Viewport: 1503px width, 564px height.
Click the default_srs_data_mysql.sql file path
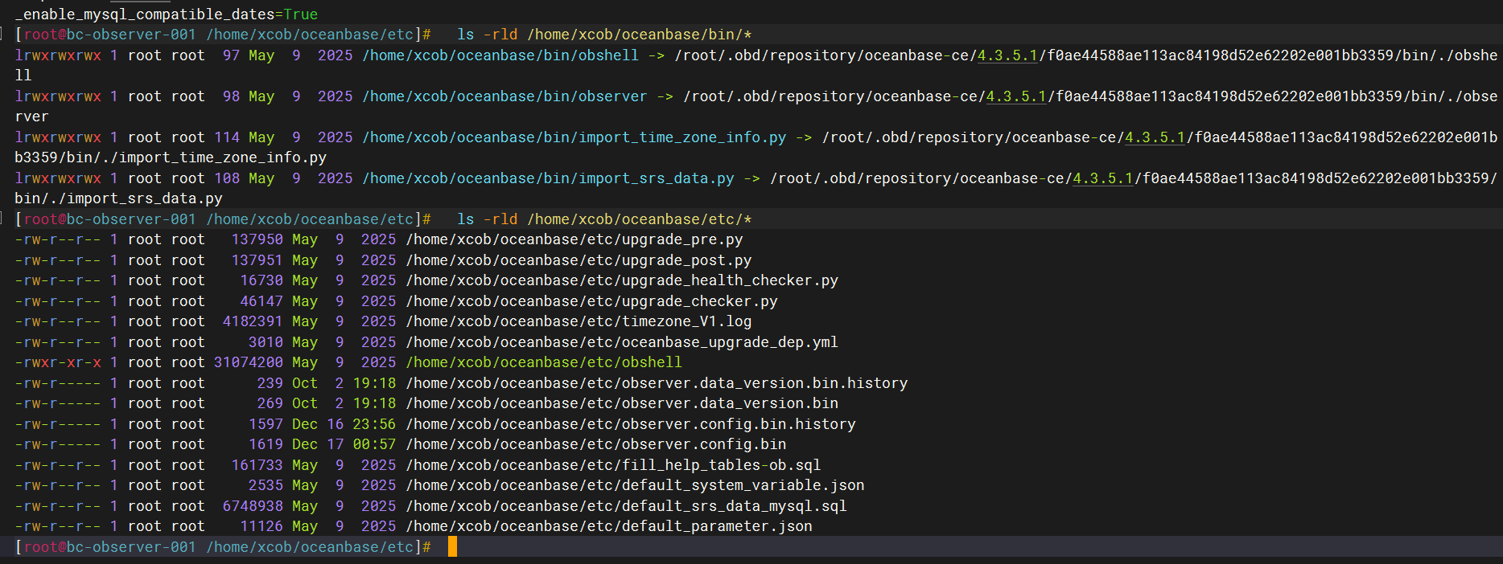click(626, 506)
